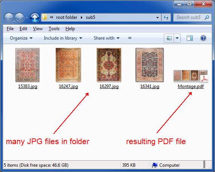
Task: Maximize the sub5 window
Action: tap(189, 4)
